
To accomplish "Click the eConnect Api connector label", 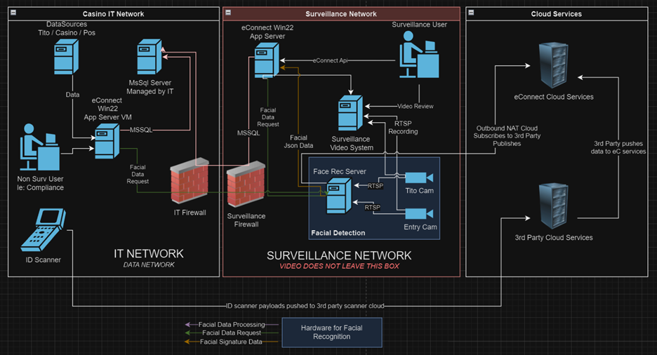I will coord(330,60).
